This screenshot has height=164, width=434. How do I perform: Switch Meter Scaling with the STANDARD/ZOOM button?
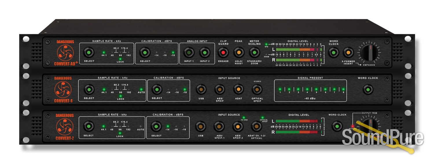click(254, 53)
